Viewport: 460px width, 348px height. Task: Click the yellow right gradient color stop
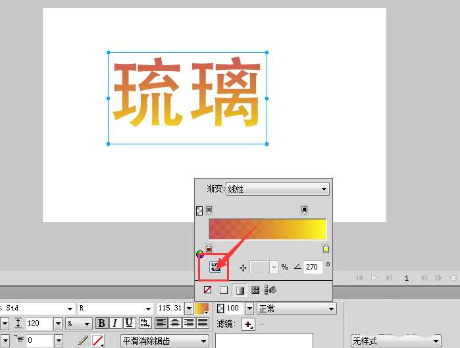[x=326, y=248]
